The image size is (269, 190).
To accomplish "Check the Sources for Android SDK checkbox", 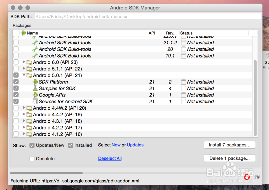I will [16, 101].
